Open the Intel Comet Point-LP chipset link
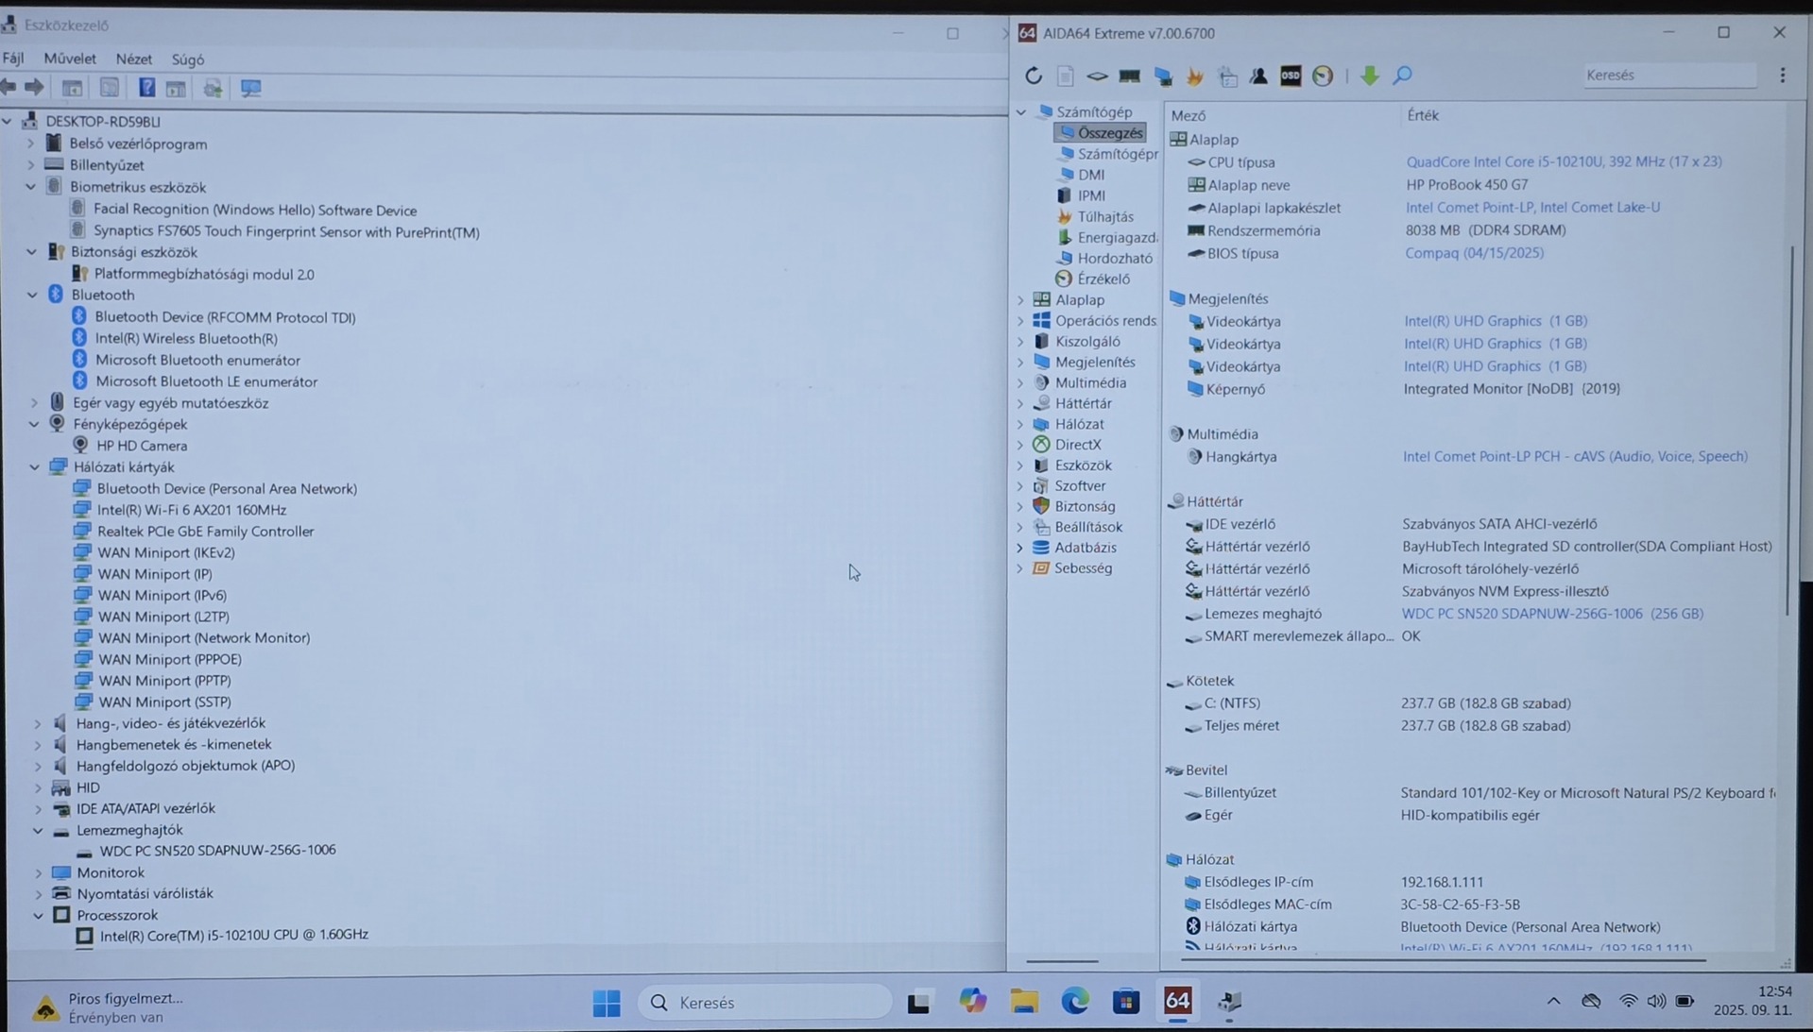Viewport: 1813px width, 1032px height. 1532,207
